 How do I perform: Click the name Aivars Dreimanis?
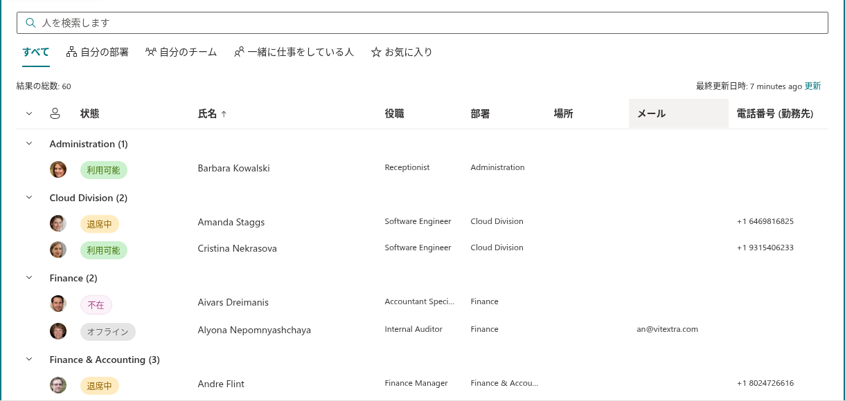[x=233, y=302]
